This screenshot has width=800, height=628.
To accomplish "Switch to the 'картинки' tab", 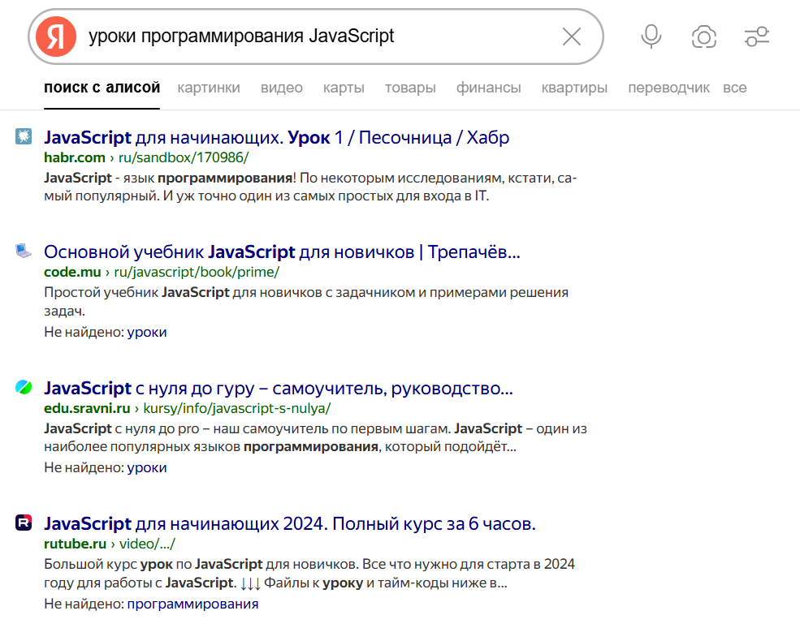I will tap(209, 88).
